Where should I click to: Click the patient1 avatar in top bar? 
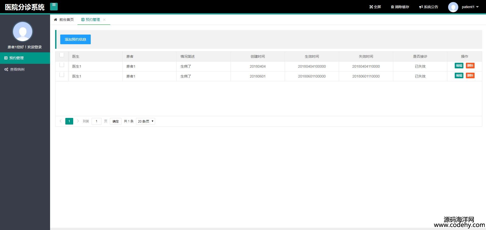point(453,7)
